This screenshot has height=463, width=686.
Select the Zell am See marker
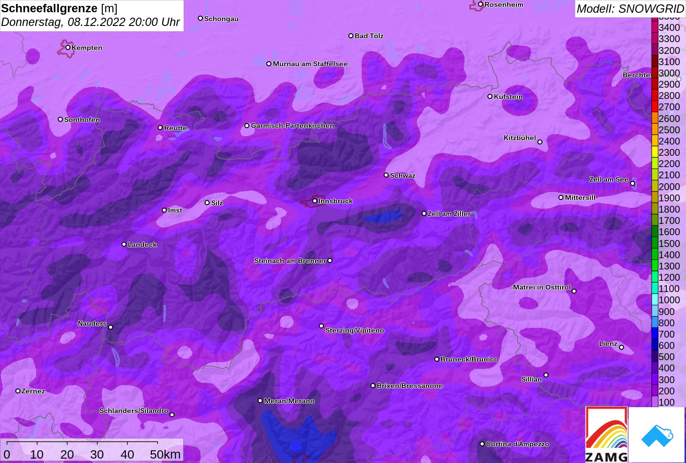(x=633, y=184)
